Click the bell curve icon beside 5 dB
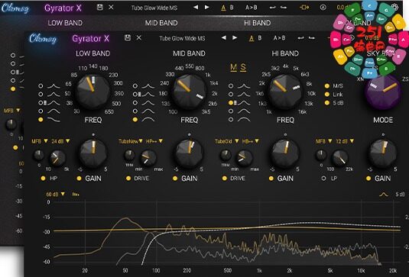Screen dimensions: 409x277 tap(384, 195)
